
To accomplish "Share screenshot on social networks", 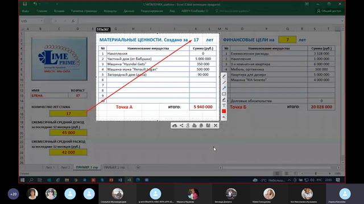I will click(181, 125).
